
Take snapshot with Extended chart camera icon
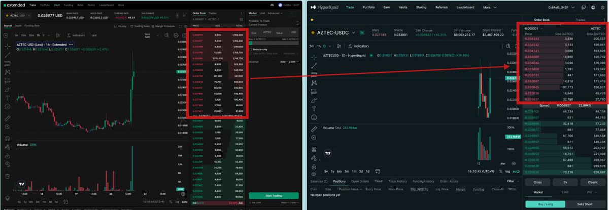tap(184, 35)
